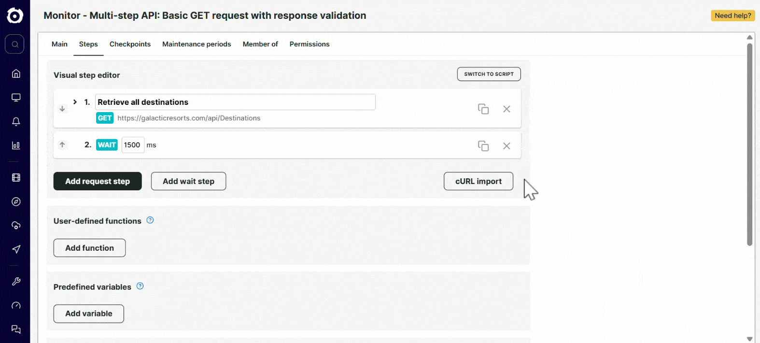This screenshot has height=343, width=760.
Task: Move wait step up with arrow
Action: point(62,144)
